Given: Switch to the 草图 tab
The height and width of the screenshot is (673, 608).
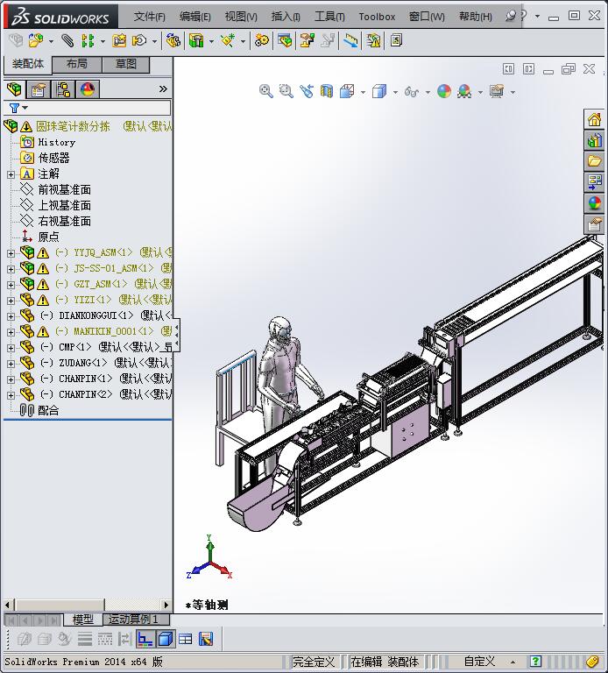Looking at the screenshot, I should click(x=126, y=64).
